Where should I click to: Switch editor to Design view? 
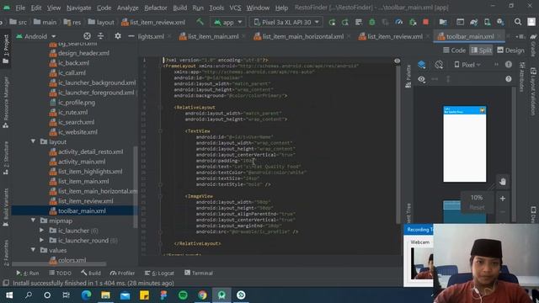click(x=511, y=50)
